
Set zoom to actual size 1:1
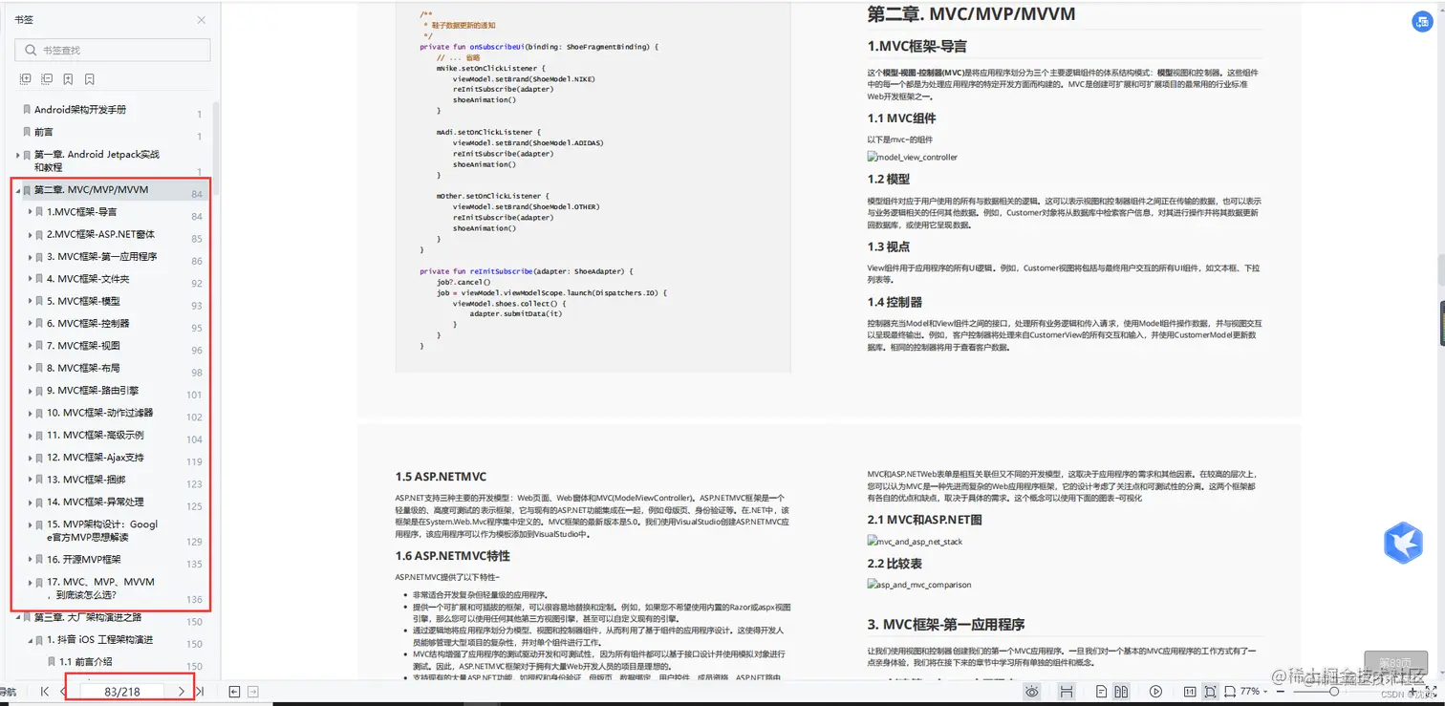(1189, 691)
